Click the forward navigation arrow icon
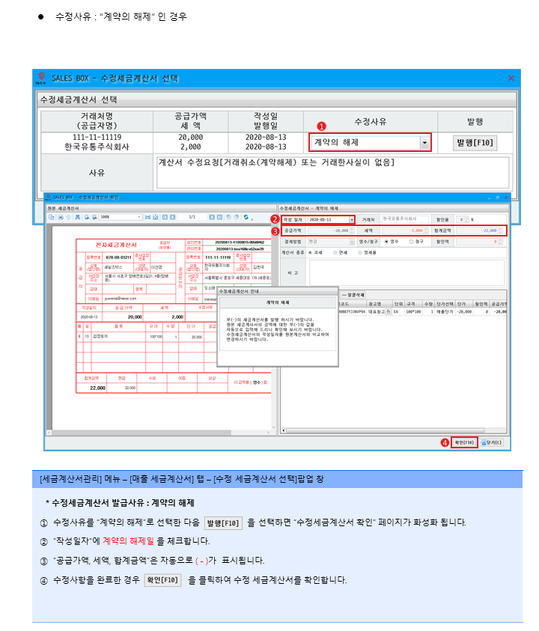This screenshot has width=539, height=631. [x=237, y=217]
